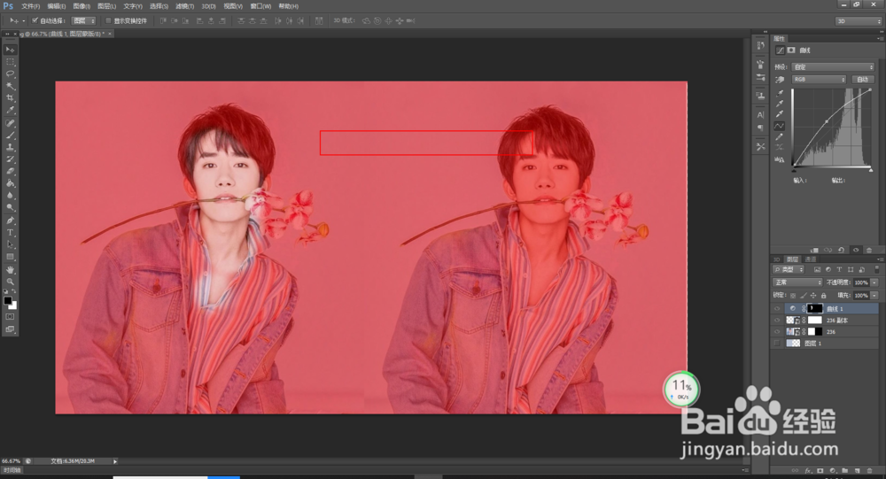
Task: Choose draw-curve pencil mode icon
Action: (780, 136)
